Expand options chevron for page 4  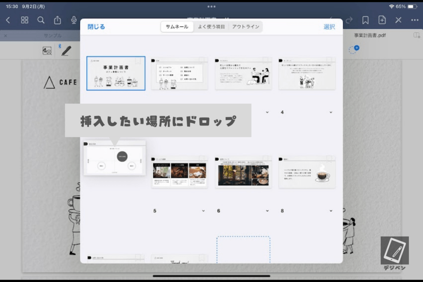[331, 112]
